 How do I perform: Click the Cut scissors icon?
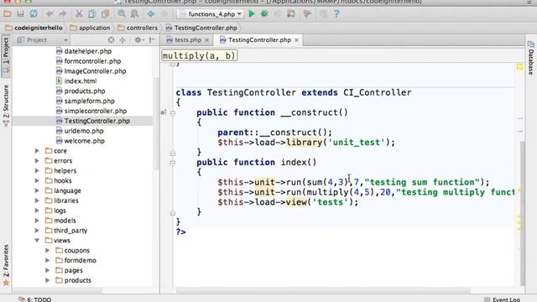pos(79,14)
